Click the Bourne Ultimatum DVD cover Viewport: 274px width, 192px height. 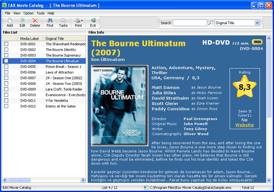coord(120,105)
